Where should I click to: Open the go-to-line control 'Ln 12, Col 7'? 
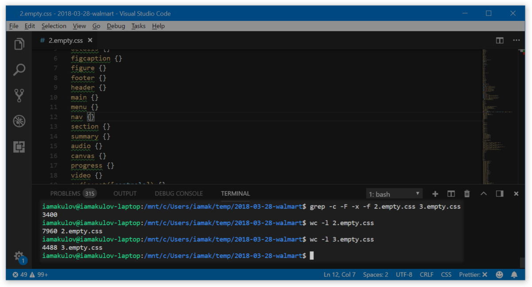[x=340, y=275]
